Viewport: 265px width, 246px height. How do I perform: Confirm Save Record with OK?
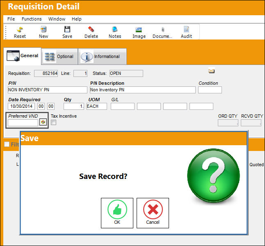point(117,213)
